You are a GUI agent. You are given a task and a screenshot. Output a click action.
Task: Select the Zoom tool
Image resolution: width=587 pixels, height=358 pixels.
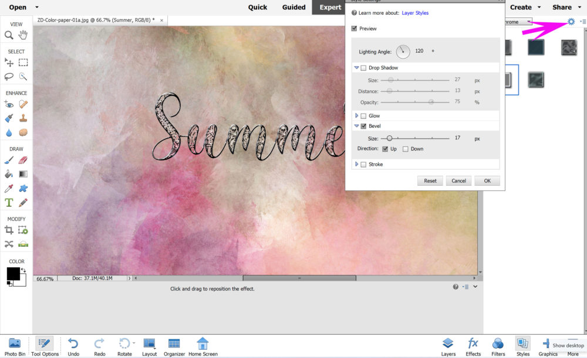point(9,35)
